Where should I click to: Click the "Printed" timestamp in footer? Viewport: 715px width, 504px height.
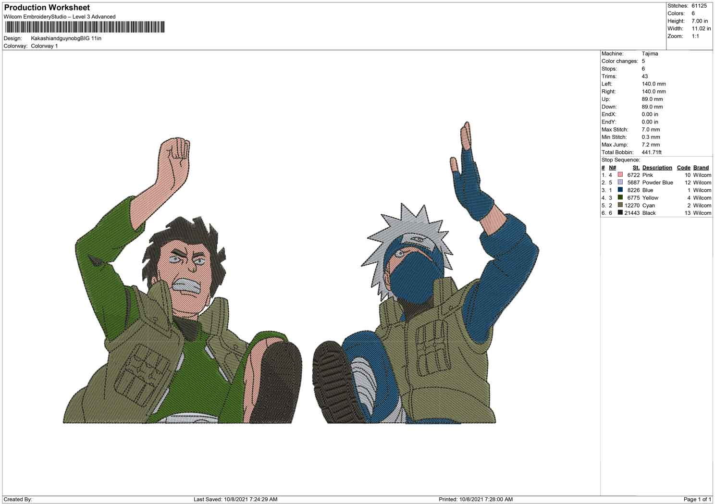(x=476, y=500)
